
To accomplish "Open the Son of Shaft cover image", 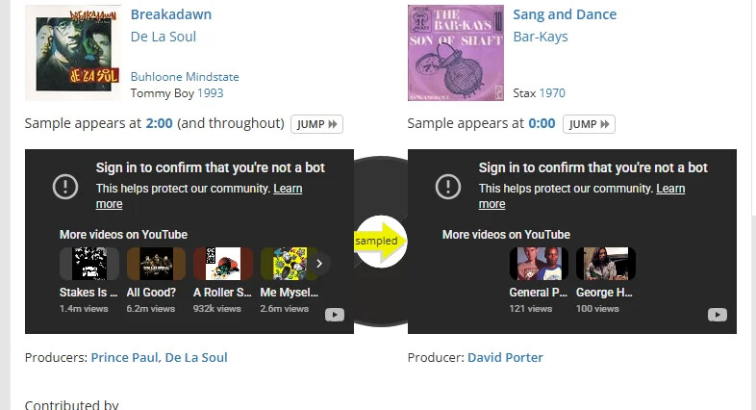I will [455, 52].
